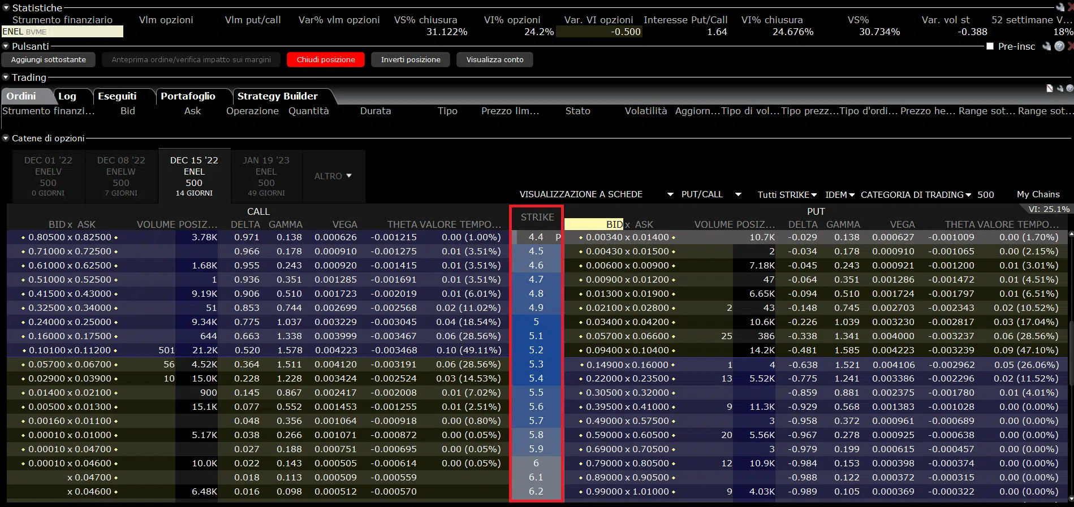Expand the CATEGORIA DI TRADING dropdown
This screenshot has width=1074, height=507.
click(x=916, y=194)
